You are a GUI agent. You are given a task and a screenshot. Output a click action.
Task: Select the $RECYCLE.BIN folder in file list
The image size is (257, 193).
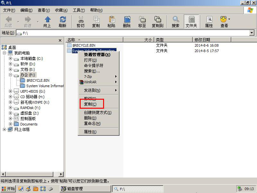(84, 45)
